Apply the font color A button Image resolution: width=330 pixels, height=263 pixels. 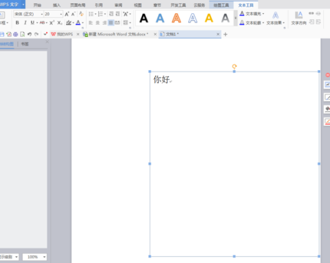[x=78, y=22]
